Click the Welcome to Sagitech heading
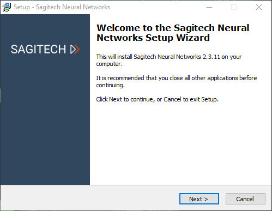 pos(173,33)
